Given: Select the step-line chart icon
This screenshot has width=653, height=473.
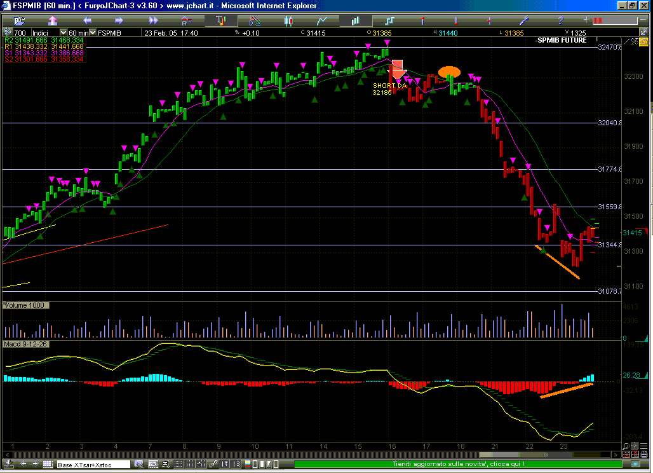Looking at the screenshot, I should (390, 20).
